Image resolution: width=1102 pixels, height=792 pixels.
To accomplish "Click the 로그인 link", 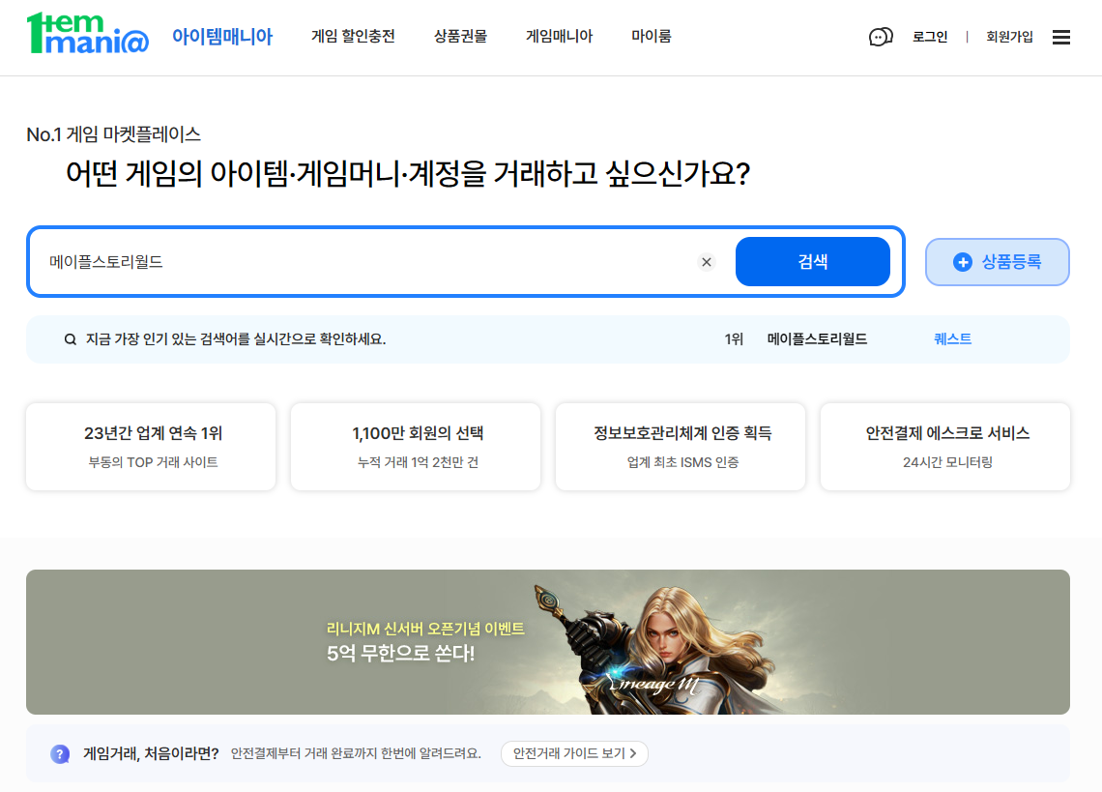I will (x=930, y=37).
